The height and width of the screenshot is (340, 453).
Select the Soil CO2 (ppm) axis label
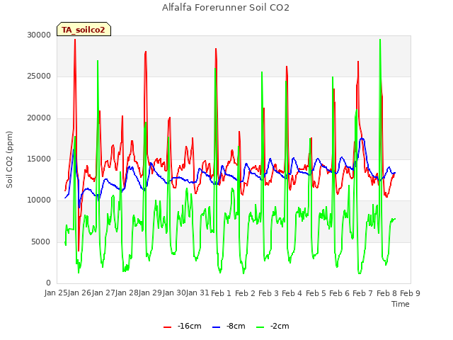(9, 159)
